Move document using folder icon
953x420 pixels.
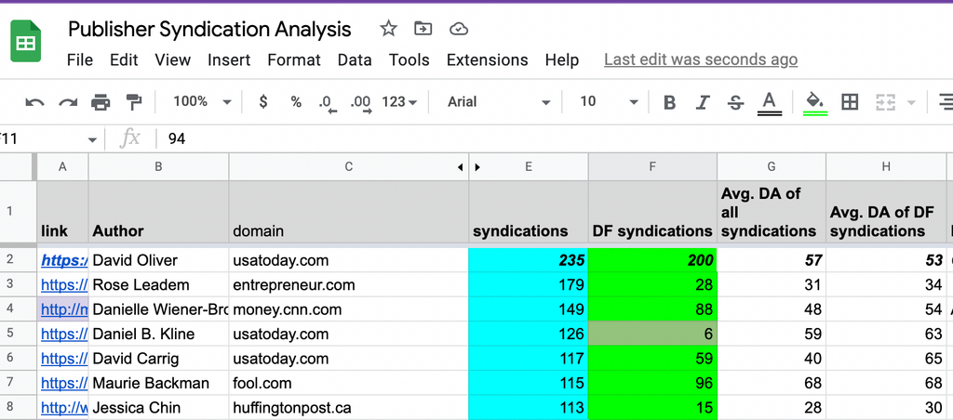[423, 29]
